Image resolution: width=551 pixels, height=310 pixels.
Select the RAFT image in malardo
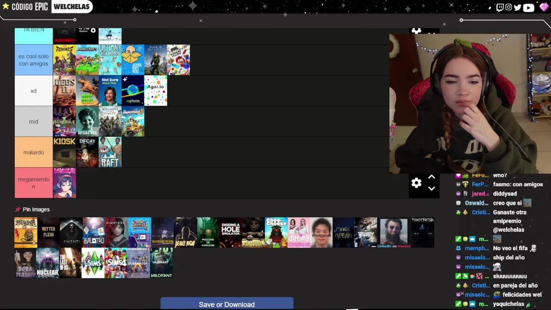pos(110,152)
